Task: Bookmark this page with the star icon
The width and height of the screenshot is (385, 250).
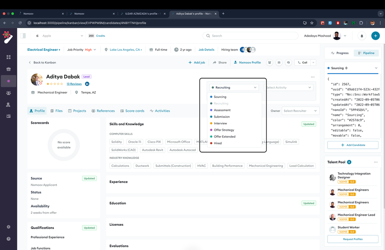Action: pyautogui.click(x=312, y=23)
